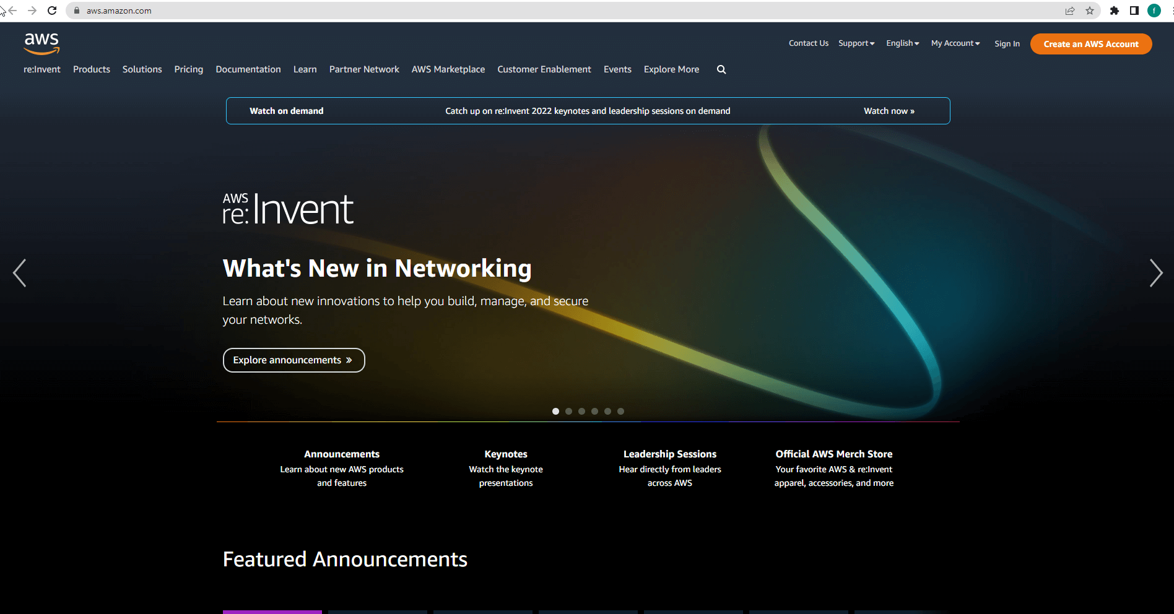Open Chrome profile avatar
This screenshot has width=1174, height=614.
[x=1154, y=11]
